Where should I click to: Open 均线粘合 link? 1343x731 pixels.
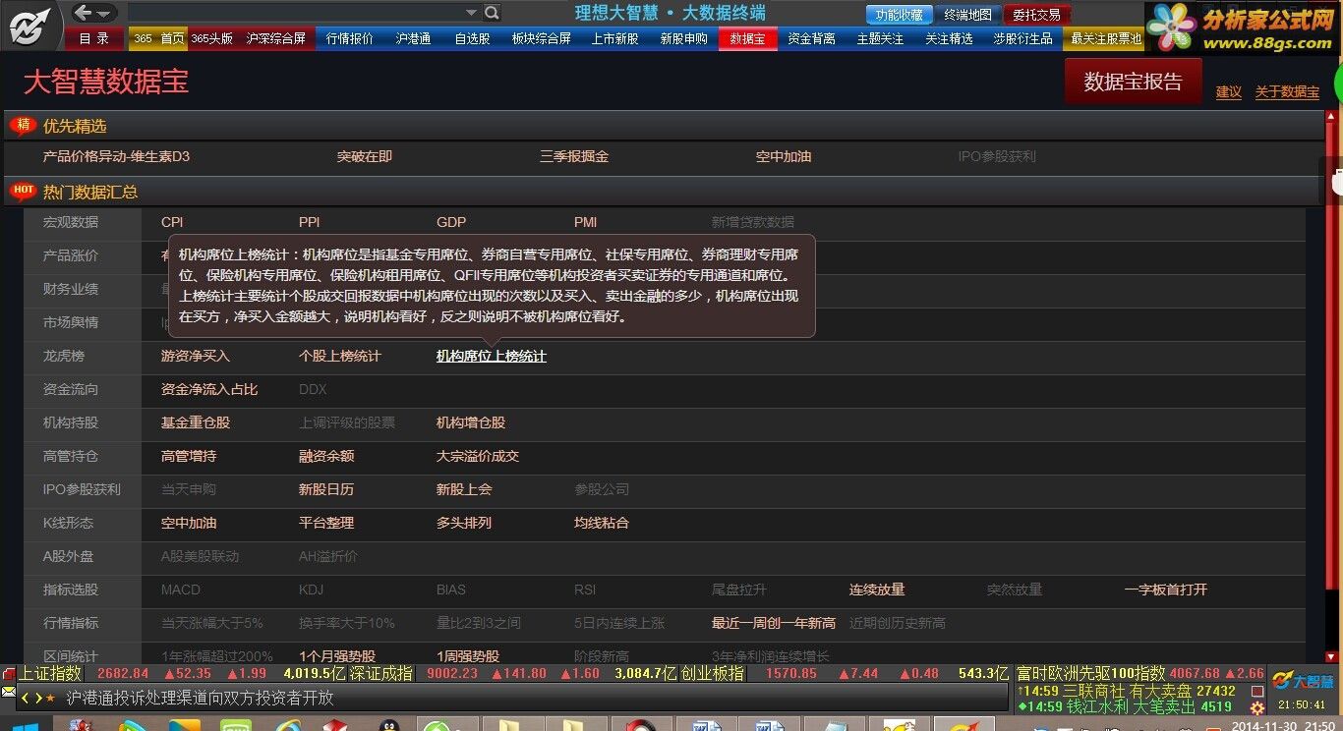tap(602, 523)
